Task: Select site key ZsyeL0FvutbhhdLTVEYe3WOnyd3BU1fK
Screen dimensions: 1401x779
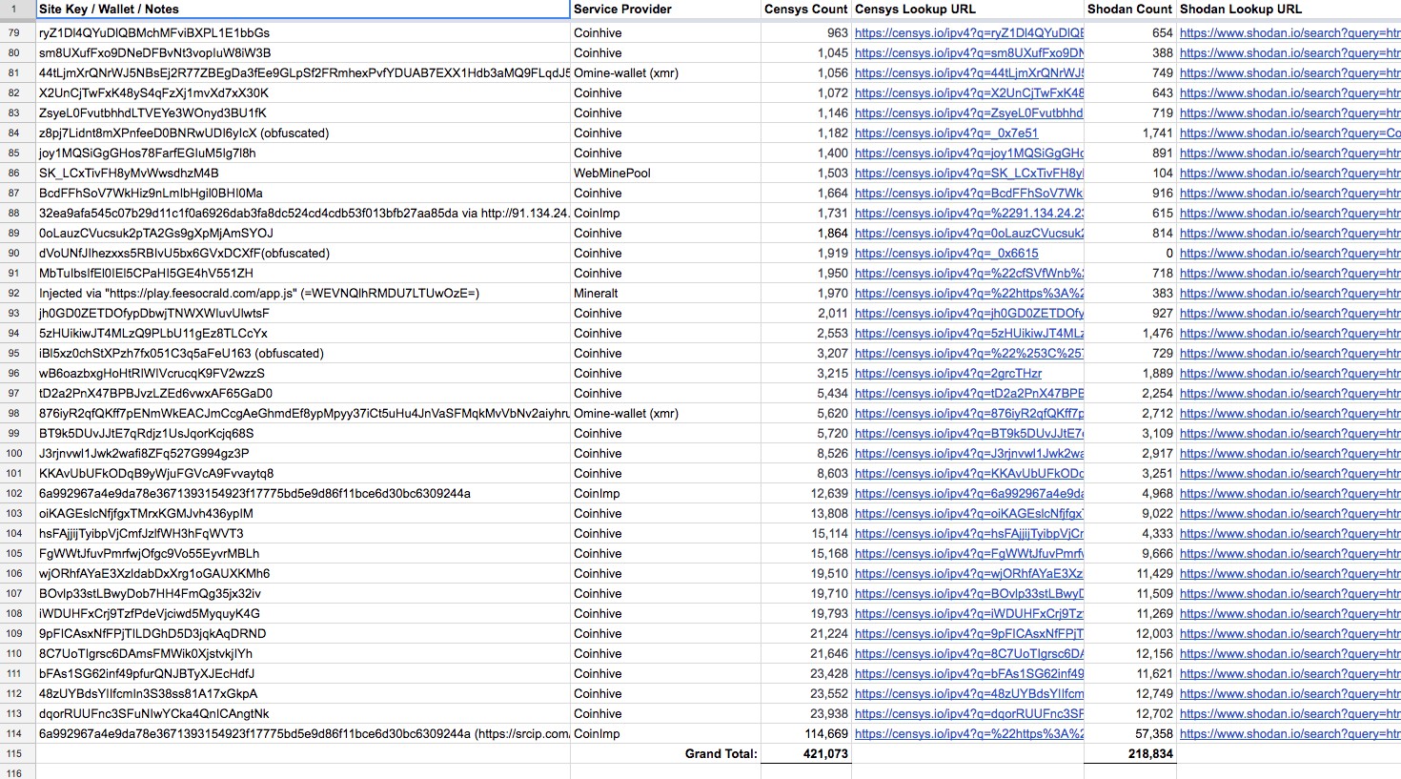Action: coord(303,113)
